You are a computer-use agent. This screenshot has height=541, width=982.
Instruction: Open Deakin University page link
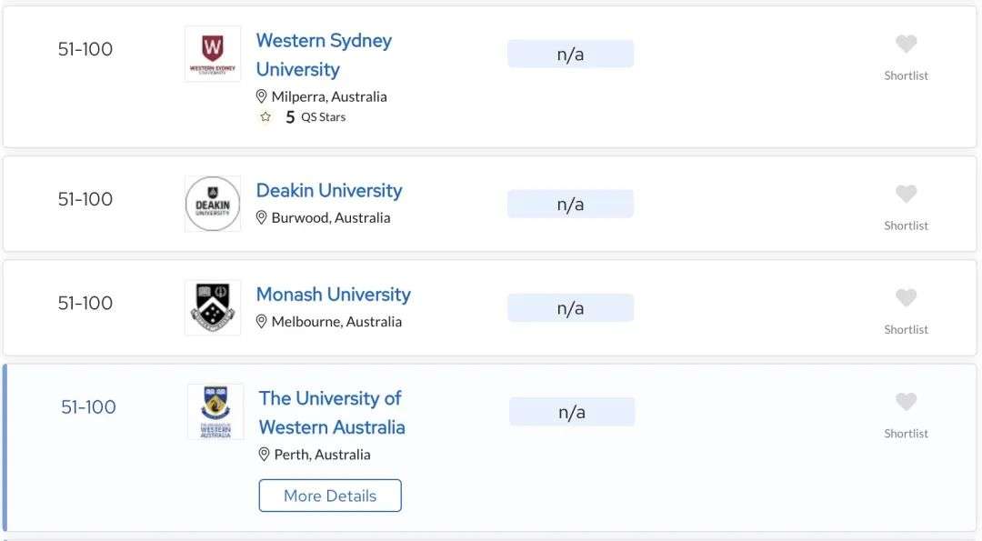[x=329, y=190]
